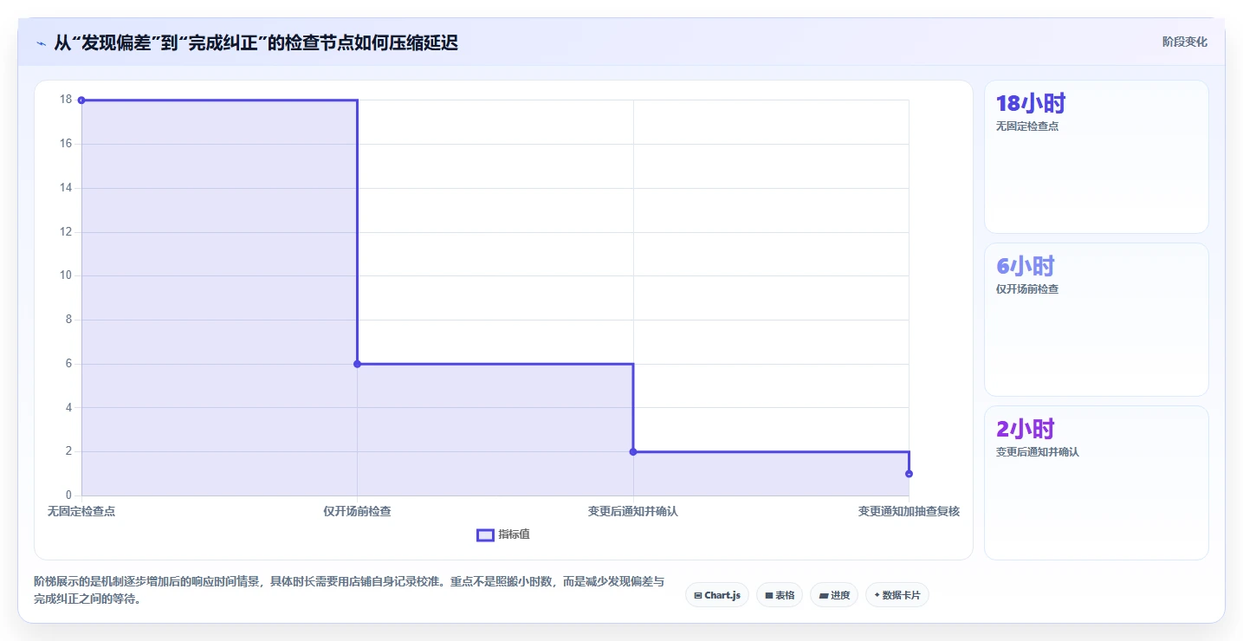Click the 仅开场前检查 caption in the second card
Viewport: 1243px width, 641px height.
click(1027, 289)
